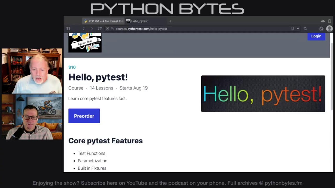Click the Hello, pytest! course title

click(x=98, y=77)
